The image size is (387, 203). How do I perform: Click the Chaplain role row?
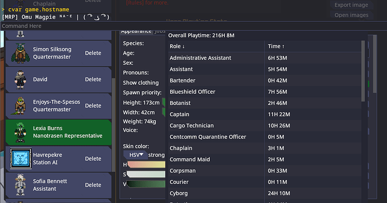click(x=265, y=148)
